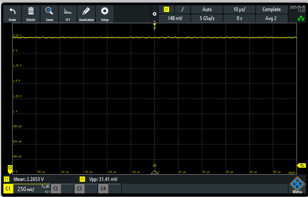Enable channel C4
The height and width of the screenshot is (197, 308).
tap(110, 189)
